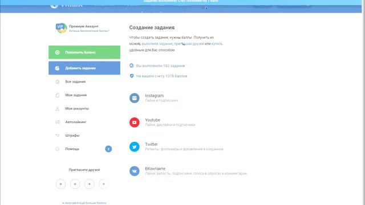The width and height of the screenshot is (365, 205).
Task: Click Instagram subtitle 'Лайки и подписчики'
Action: click(x=161, y=101)
